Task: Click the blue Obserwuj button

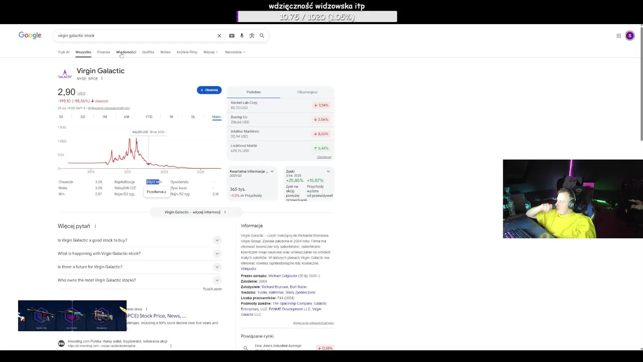Action: coord(209,90)
